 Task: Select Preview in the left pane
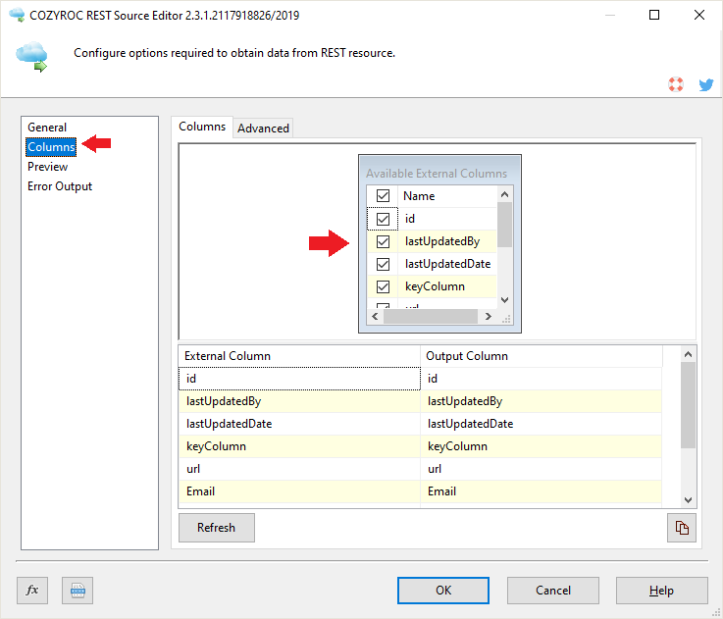pos(47,167)
